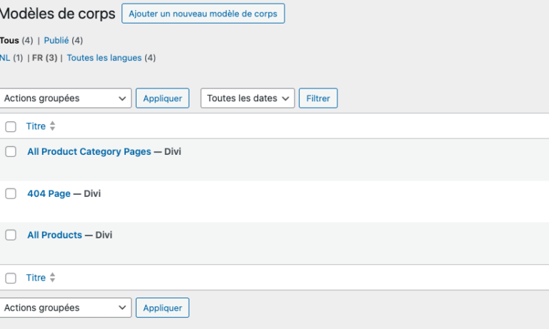Image resolution: width=549 pixels, height=329 pixels.
Task: Click Ajouter un nouveau modèle de corps
Action: 203,14
